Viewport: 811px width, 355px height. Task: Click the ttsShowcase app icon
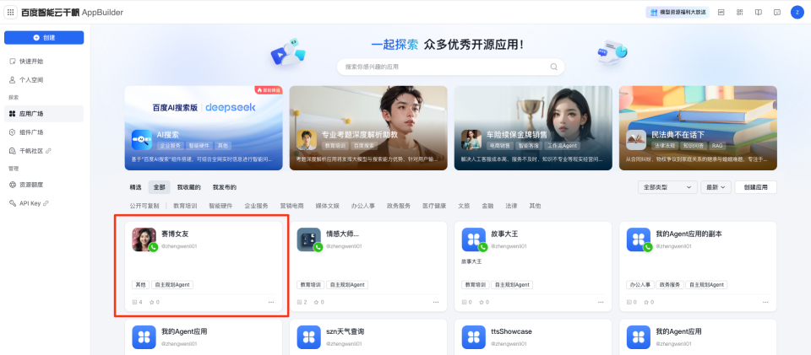point(474,337)
